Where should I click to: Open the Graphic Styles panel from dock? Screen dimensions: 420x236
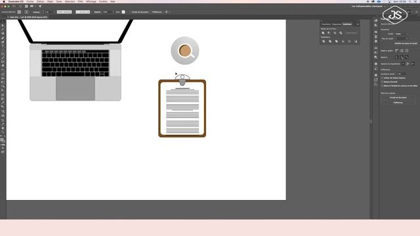[376, 68]
